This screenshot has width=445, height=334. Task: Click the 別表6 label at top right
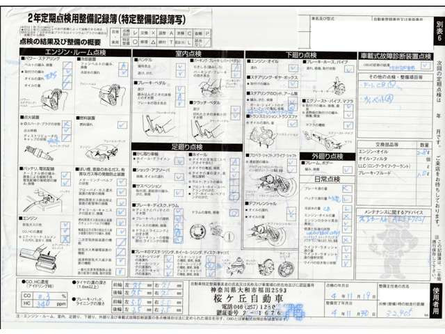click(435, 33)
